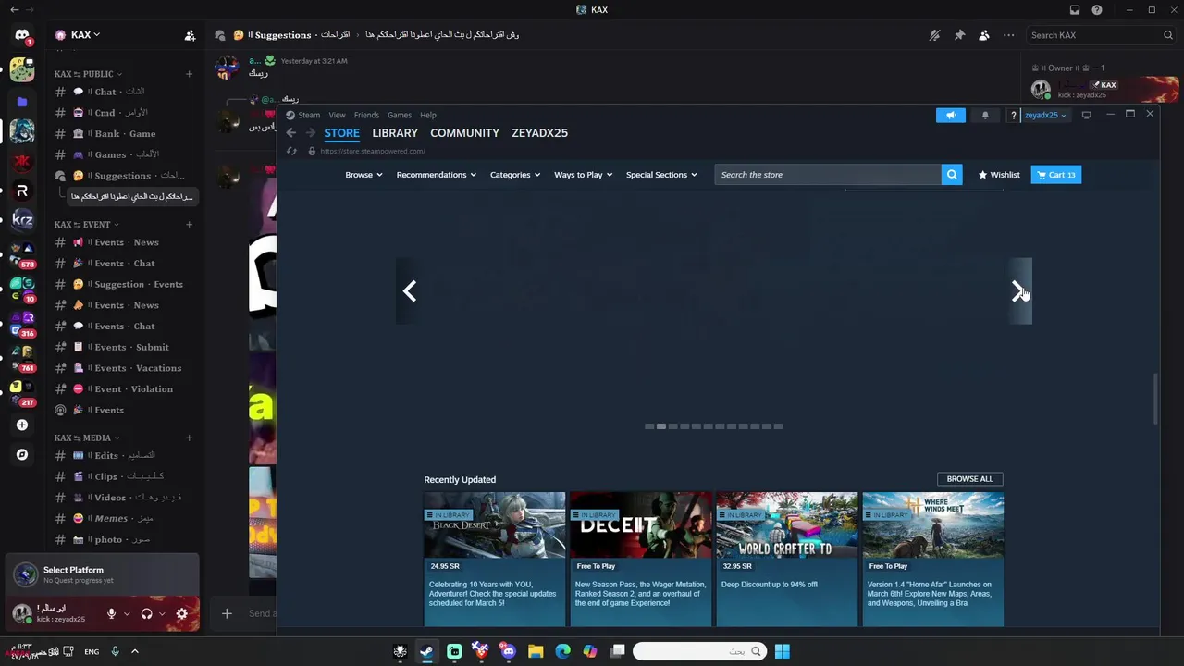This screenshot has height=666, width=1184.
Task: Open Discord user settings gear
Action: [181, 613]
